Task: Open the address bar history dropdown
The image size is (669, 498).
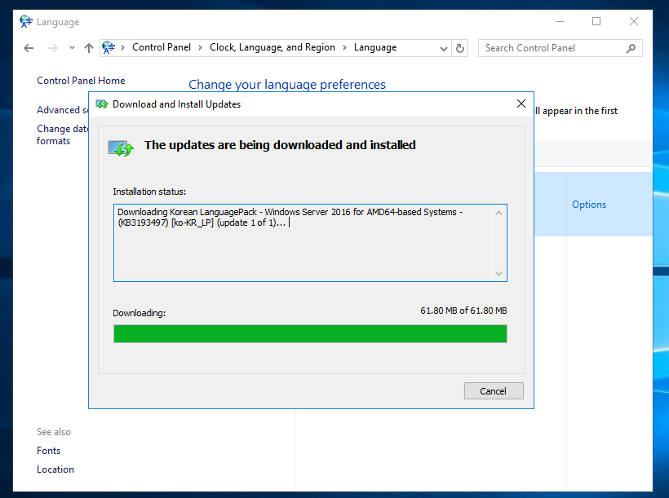Action: tap(444, 48)
